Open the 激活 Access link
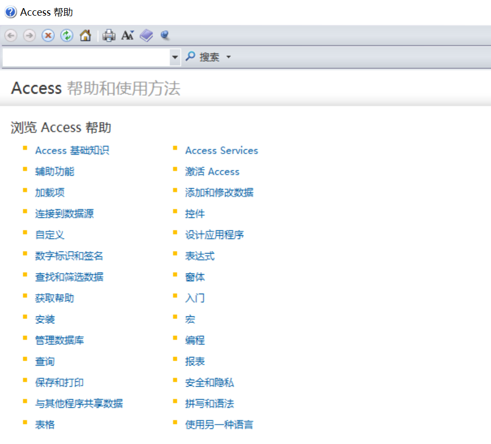 212,171
